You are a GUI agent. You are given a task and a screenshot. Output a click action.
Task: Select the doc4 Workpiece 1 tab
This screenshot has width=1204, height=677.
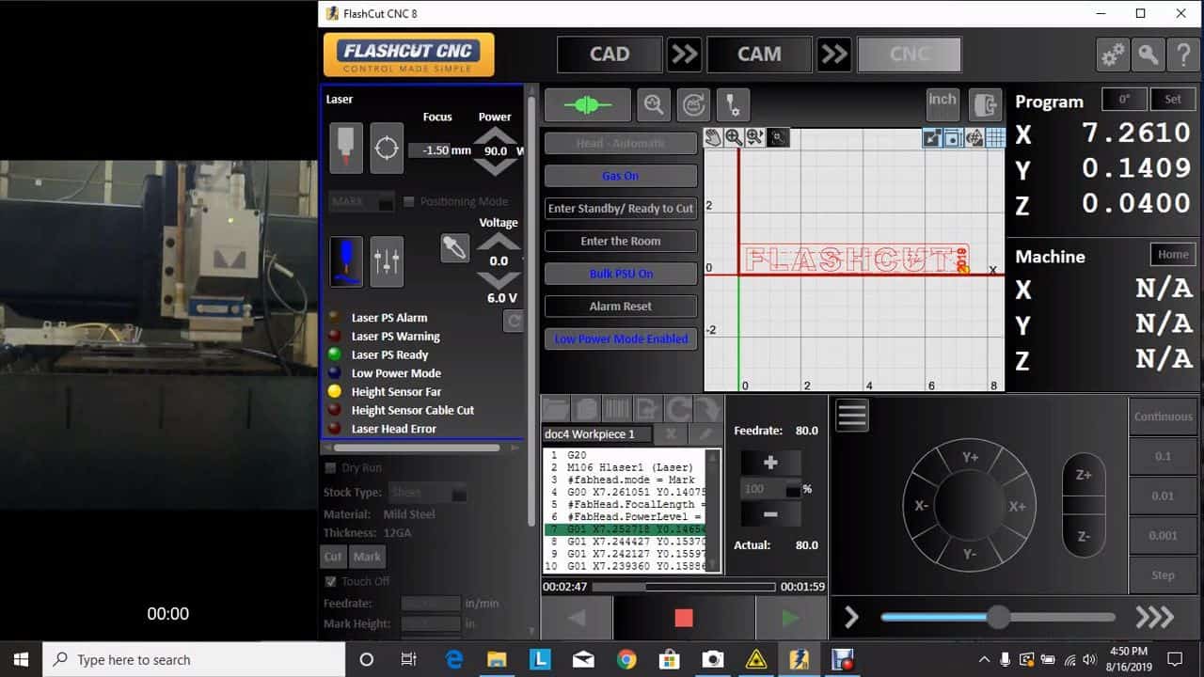596,433
